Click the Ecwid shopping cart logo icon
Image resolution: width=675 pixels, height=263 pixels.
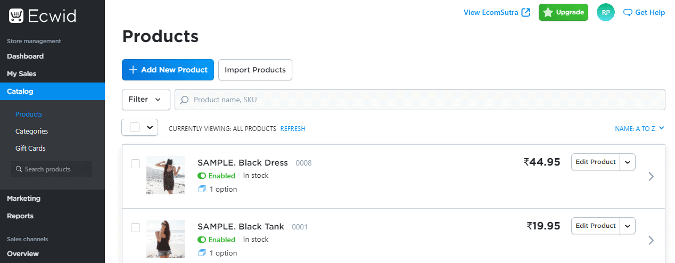tap(16, 16)
